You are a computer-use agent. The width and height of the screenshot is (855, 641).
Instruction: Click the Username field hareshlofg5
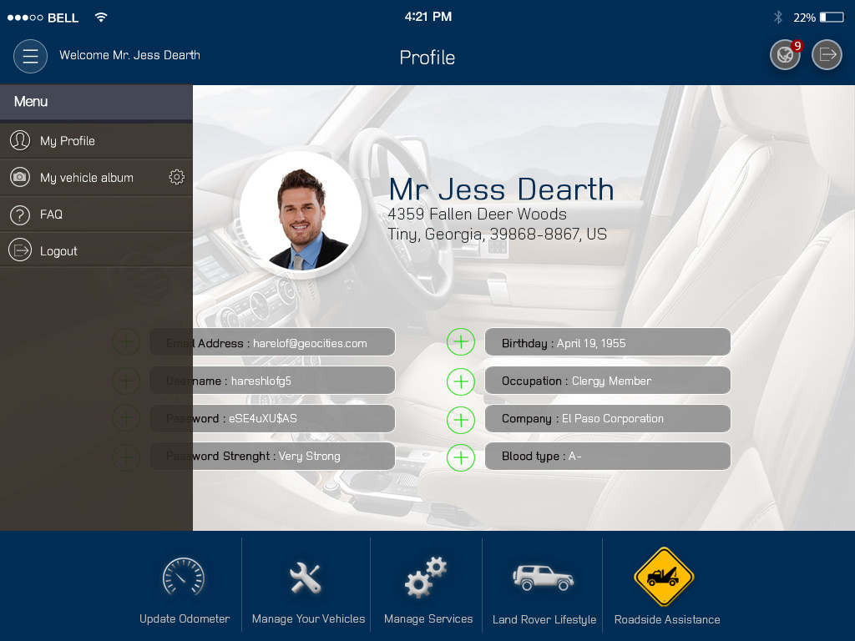(272, 381)
